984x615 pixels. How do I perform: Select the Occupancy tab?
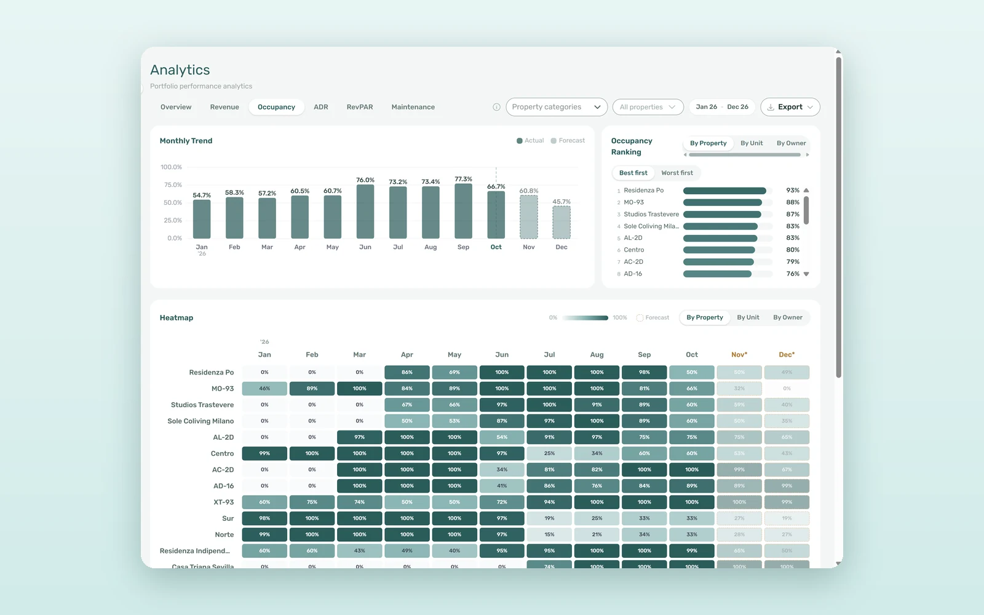pos(276,107)
